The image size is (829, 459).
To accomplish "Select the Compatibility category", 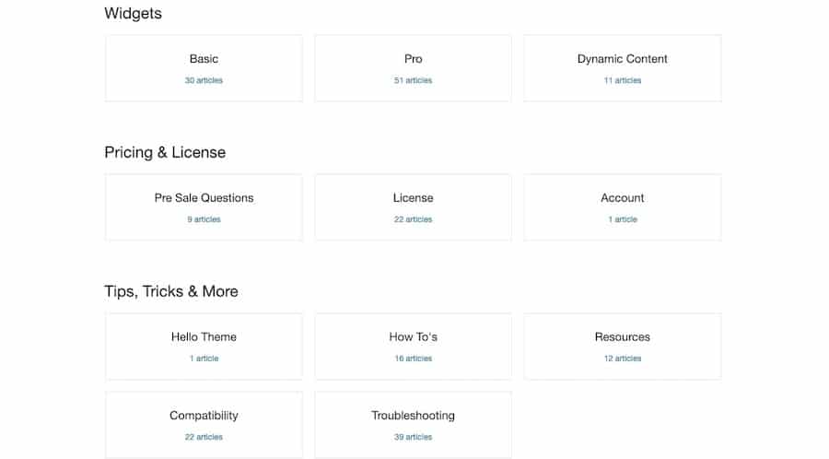I will (204, 416).
